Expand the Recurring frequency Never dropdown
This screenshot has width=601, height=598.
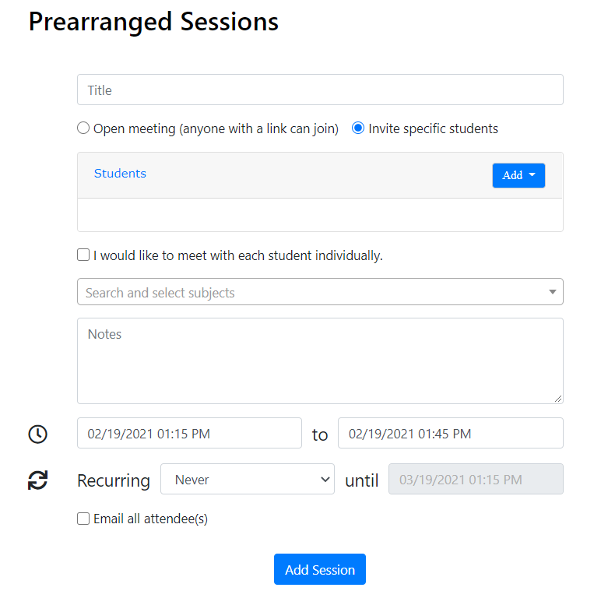tap(247, 480)
